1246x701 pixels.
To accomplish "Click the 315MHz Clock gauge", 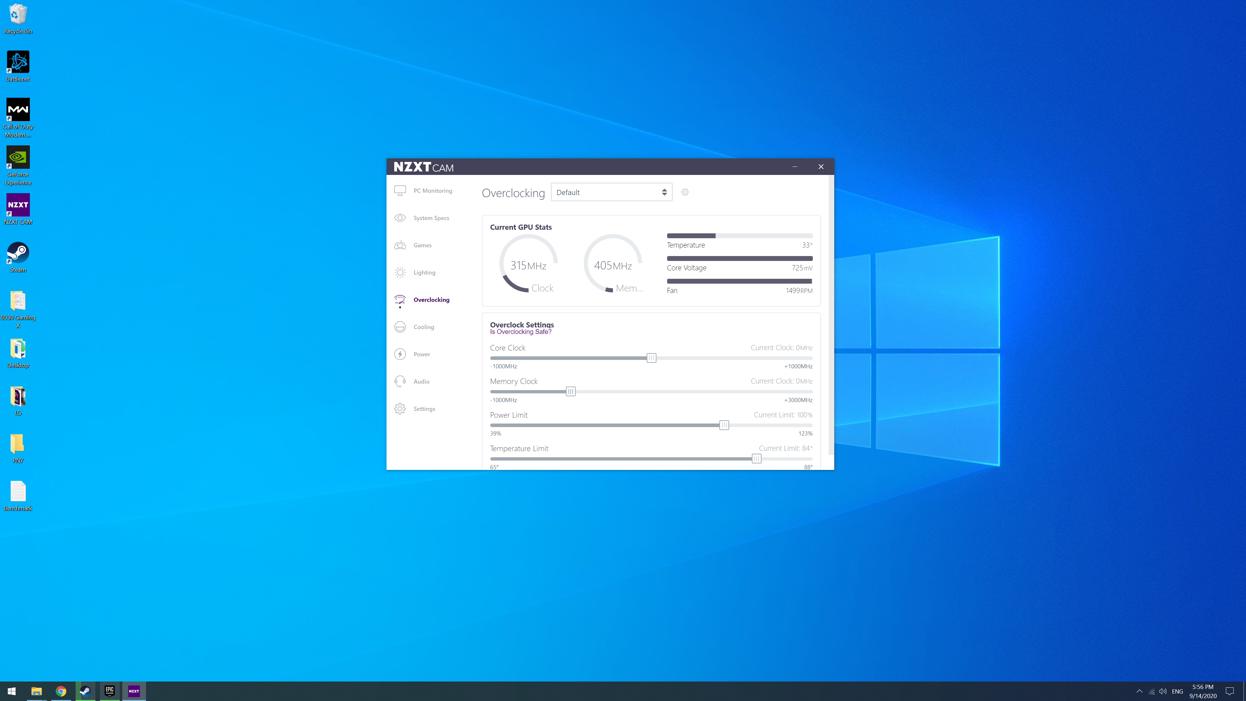I will coord(528,264).
